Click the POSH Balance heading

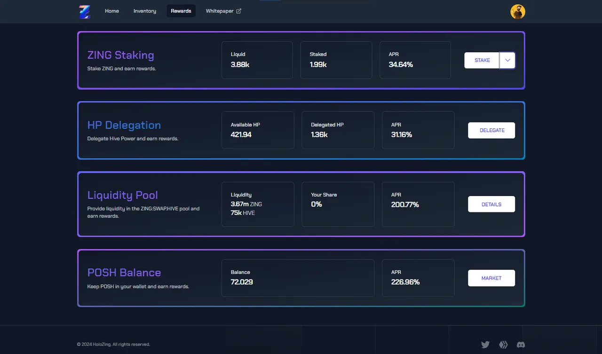tap(124, 273)
